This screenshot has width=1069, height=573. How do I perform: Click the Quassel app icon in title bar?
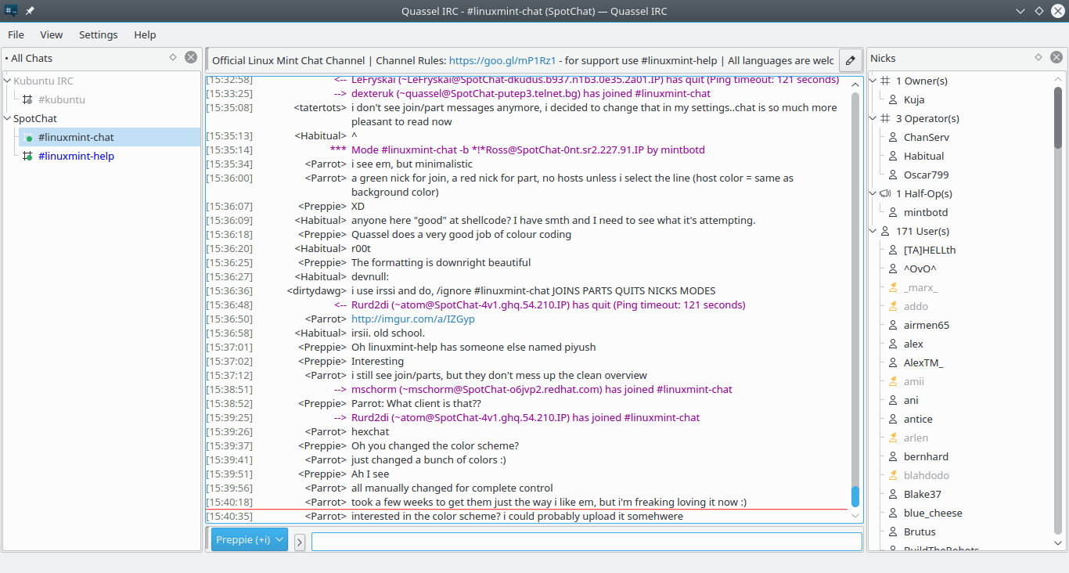pos(11,11)
